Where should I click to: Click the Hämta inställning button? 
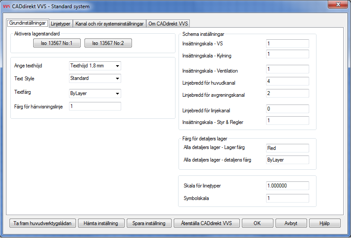pyautogui.click(x=101, y=223)
